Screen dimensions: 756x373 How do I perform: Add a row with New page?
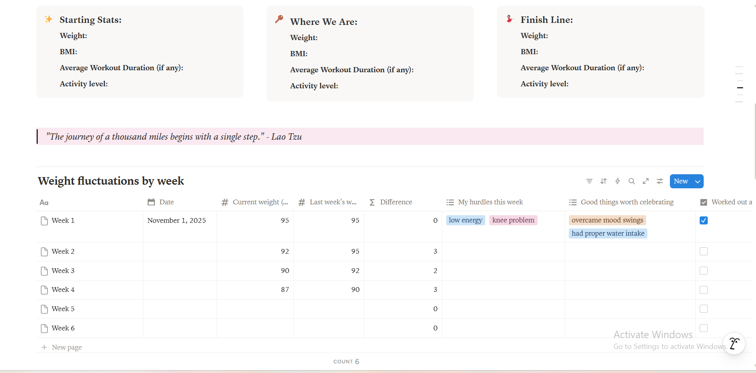(x=66, y=347)
